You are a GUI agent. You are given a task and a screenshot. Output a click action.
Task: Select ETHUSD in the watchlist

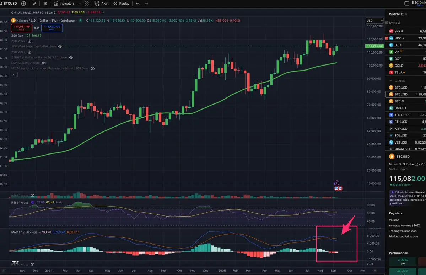[406, 122]
